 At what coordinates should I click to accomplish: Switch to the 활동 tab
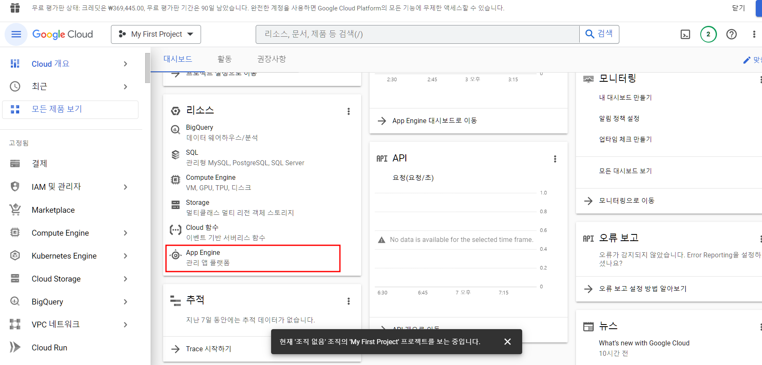pos(224,59)
